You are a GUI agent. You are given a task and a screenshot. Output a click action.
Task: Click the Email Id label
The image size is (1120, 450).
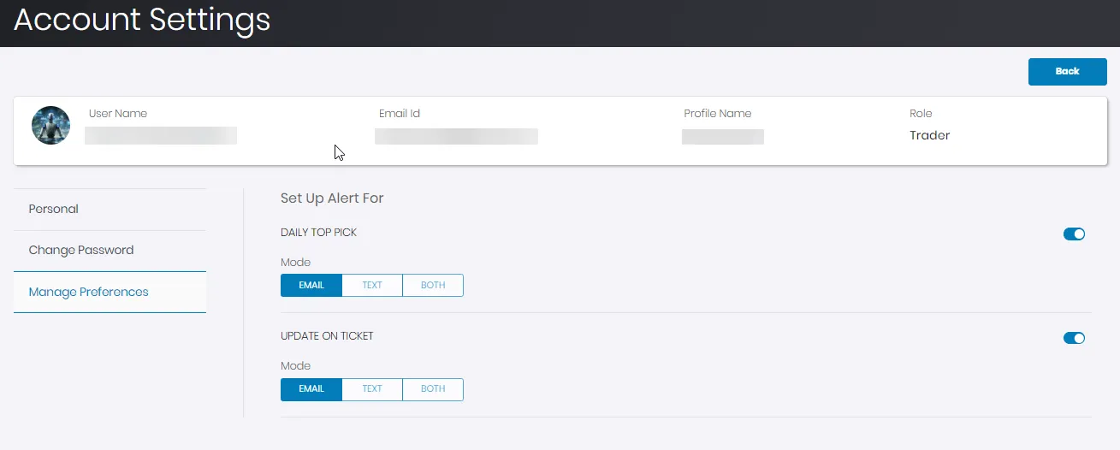click(400, 114)
